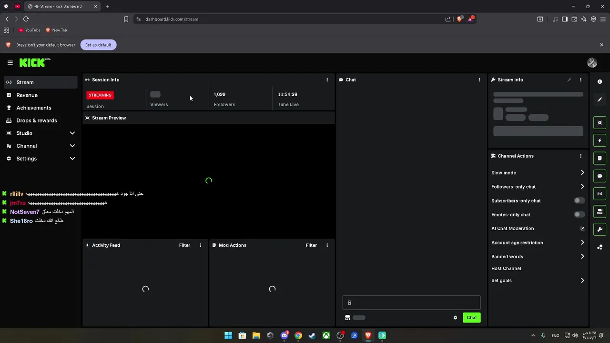Click the info icon in right rail

click(x=600, y=82)
